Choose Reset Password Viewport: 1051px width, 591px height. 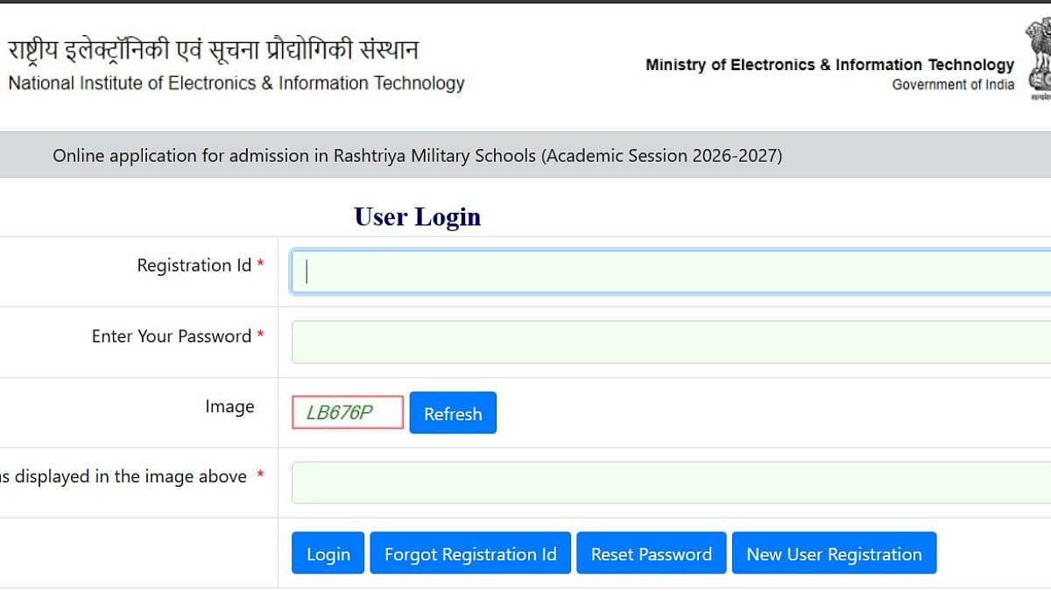pos(651,553)
